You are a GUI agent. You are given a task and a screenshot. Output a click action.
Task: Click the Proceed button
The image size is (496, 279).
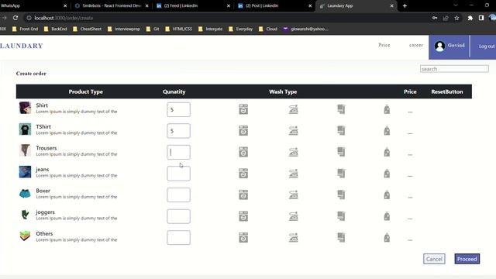[x=467, y=259]
